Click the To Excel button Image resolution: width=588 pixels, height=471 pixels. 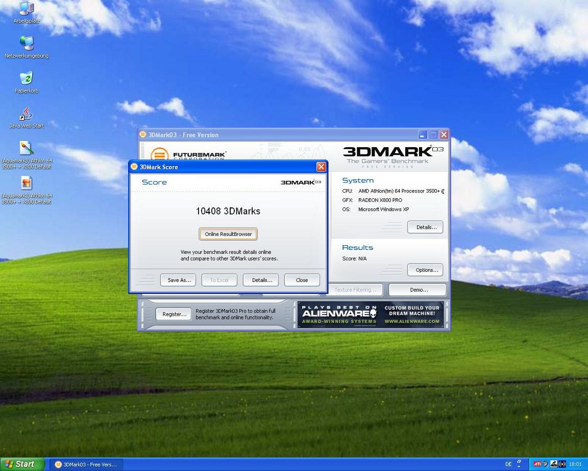(x=219, y=280)
